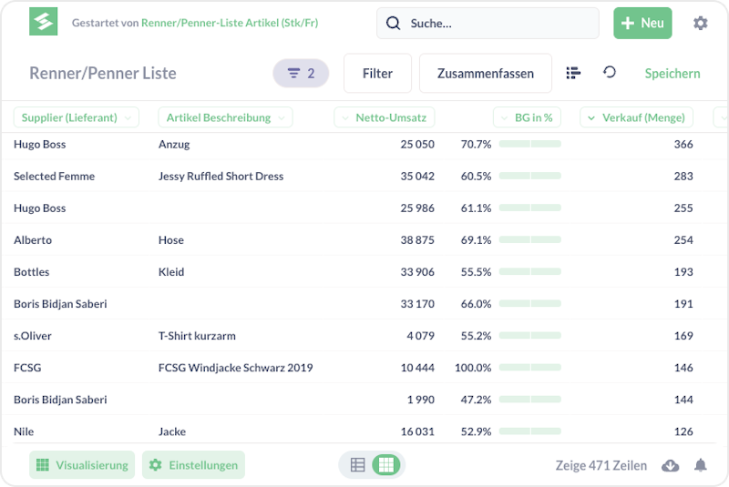Click the Zusammenfassen button
The width and height of the screenshot is (729, 487).
486,74
